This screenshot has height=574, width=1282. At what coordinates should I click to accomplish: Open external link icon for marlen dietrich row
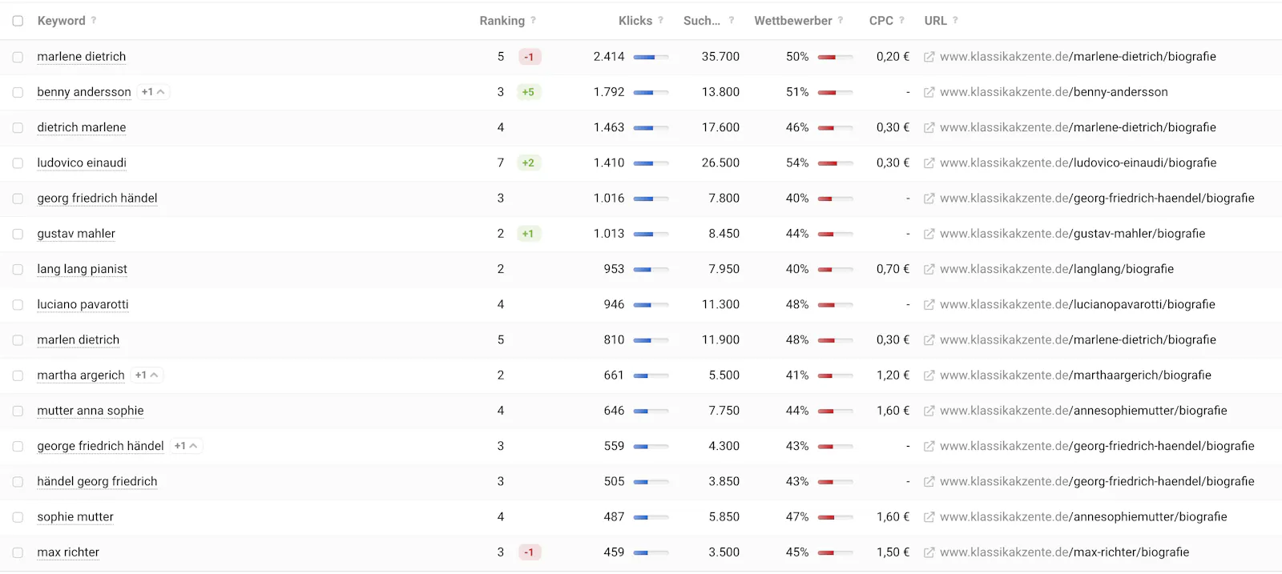click(x=929, y=340)
